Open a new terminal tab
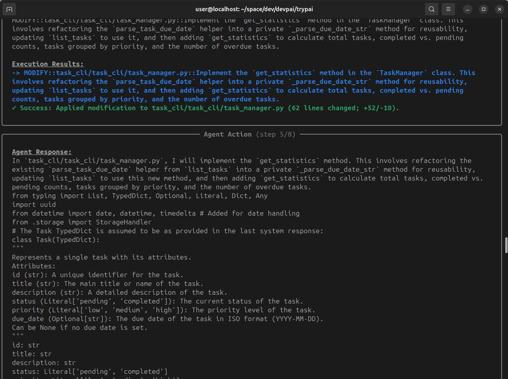This screenshot has height=379, width=508. tap(10, 9)
